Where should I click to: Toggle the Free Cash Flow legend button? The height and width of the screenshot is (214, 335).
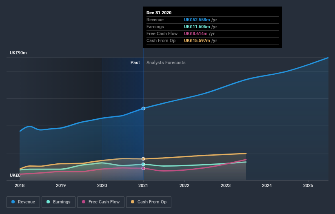coord(101,202)
